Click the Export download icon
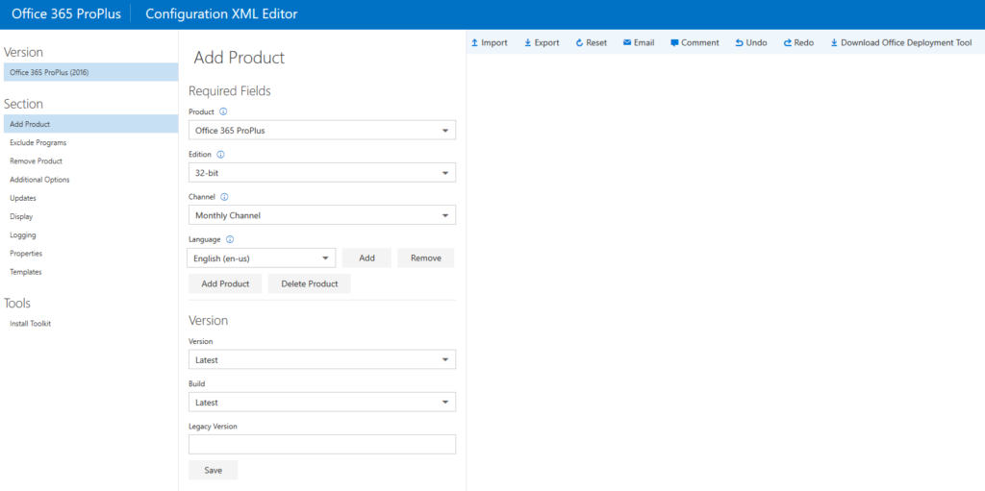The width and height of the screenshot is (985, 491). [528, 42]
